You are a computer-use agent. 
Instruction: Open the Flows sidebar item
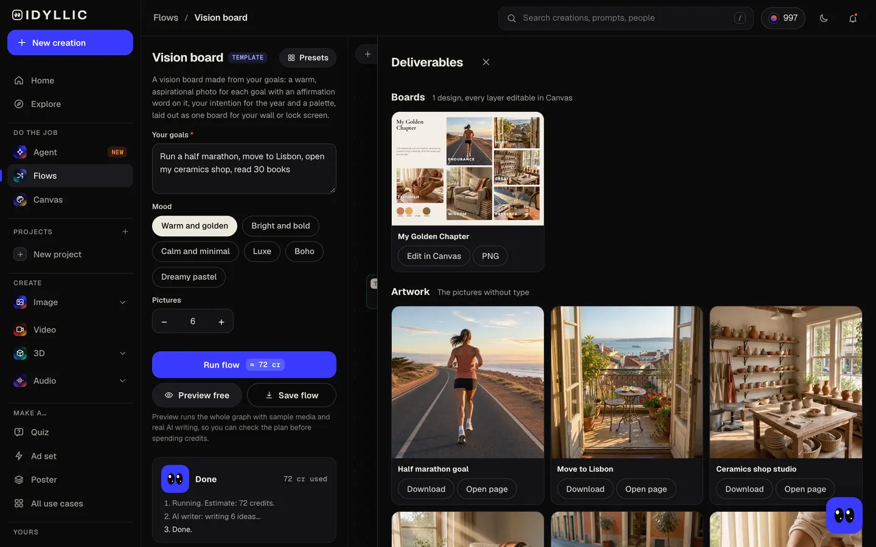[70, 176]
